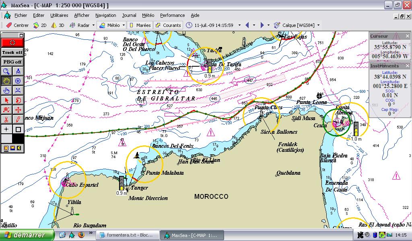Click the Courants toolbar button
This screenshot has width=412, height=241.
(x=168, y=25)
